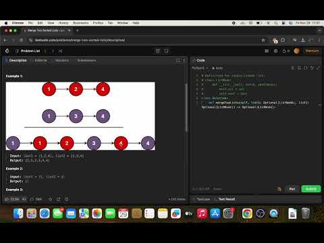Click the description panel vertical scrollbar
324x243 pixels.
[186, 107]
